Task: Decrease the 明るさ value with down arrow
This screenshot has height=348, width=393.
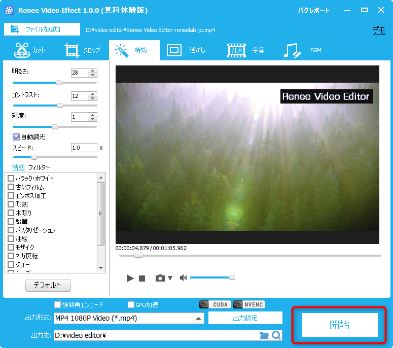Action: (92, 75)
